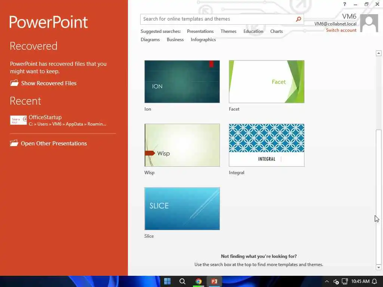Viewport: 383px width, 287px height.
Task: Click the VM6 account avatar picture
Action: pos(369,23)
